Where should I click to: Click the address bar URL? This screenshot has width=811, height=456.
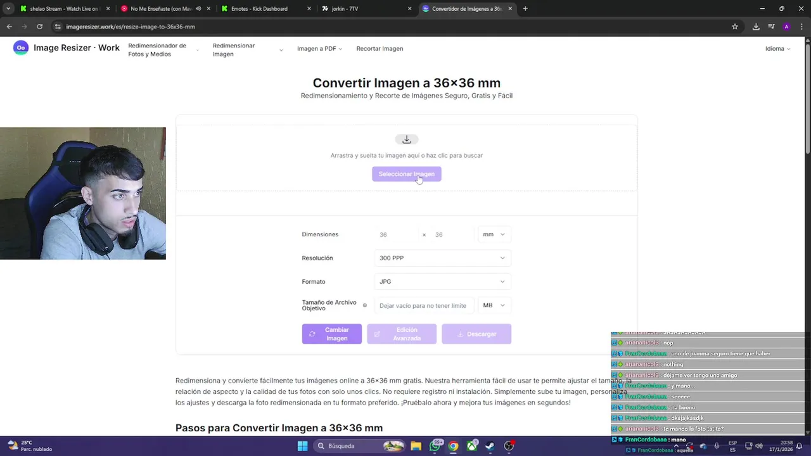pyautogui.click(x=131, y=27)
